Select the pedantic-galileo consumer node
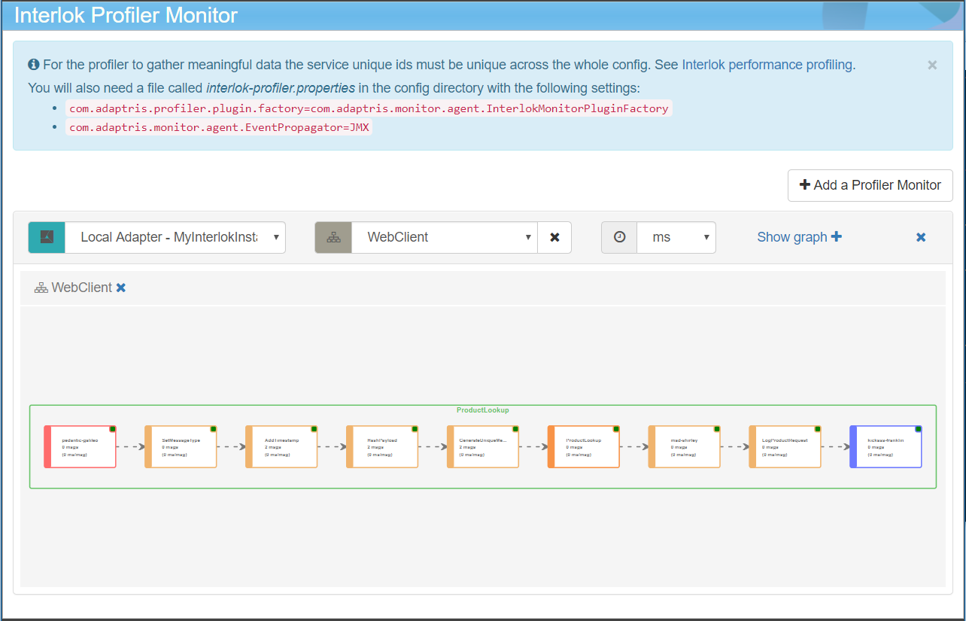 pyautogui.click(x=80, y=447)
